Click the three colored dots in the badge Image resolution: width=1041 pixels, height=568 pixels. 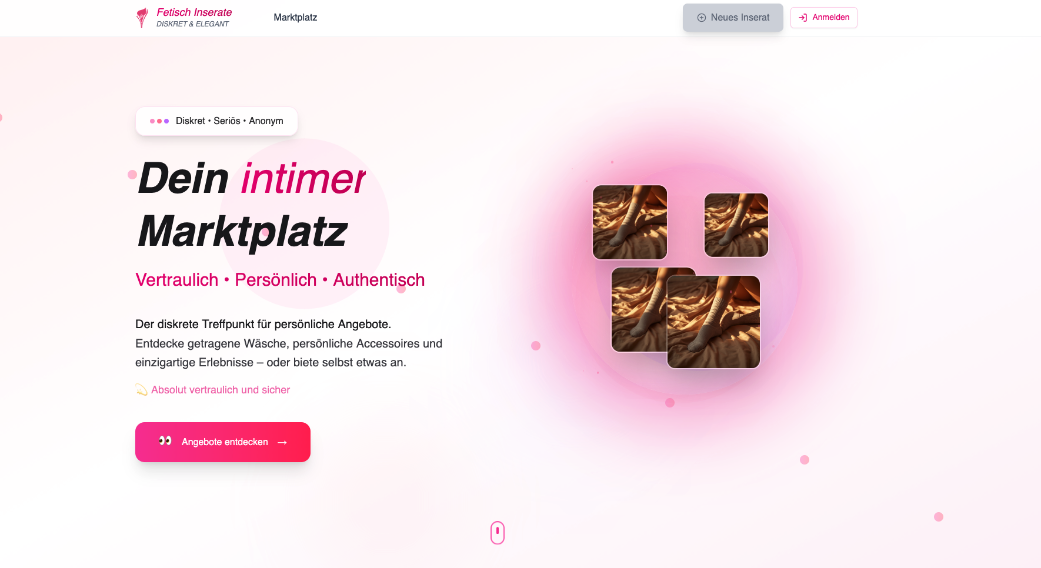coord(159,121)
